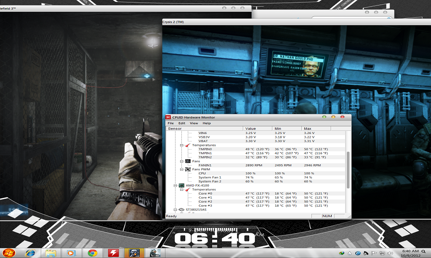
Task: Click the fan icon beside the Fans node
Action: pos(188,161)
